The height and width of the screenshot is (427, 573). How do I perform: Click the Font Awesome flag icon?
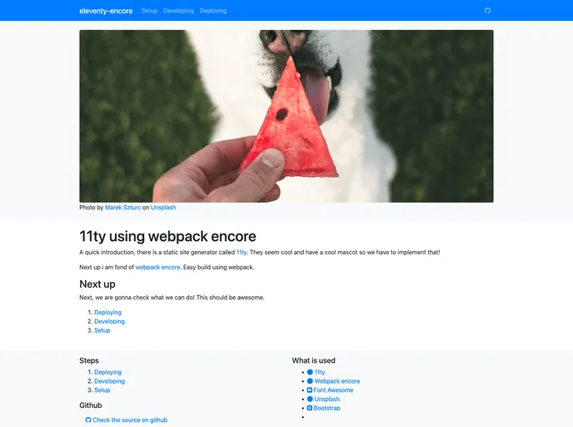click(x=310, y=390)
